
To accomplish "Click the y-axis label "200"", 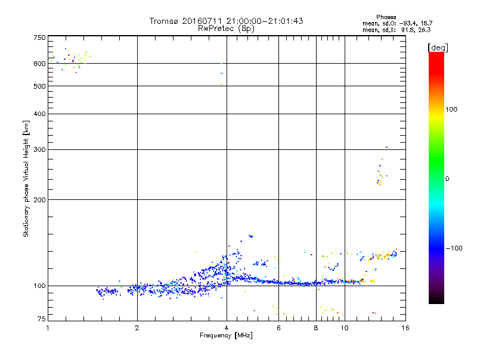I will pos(39,200).
